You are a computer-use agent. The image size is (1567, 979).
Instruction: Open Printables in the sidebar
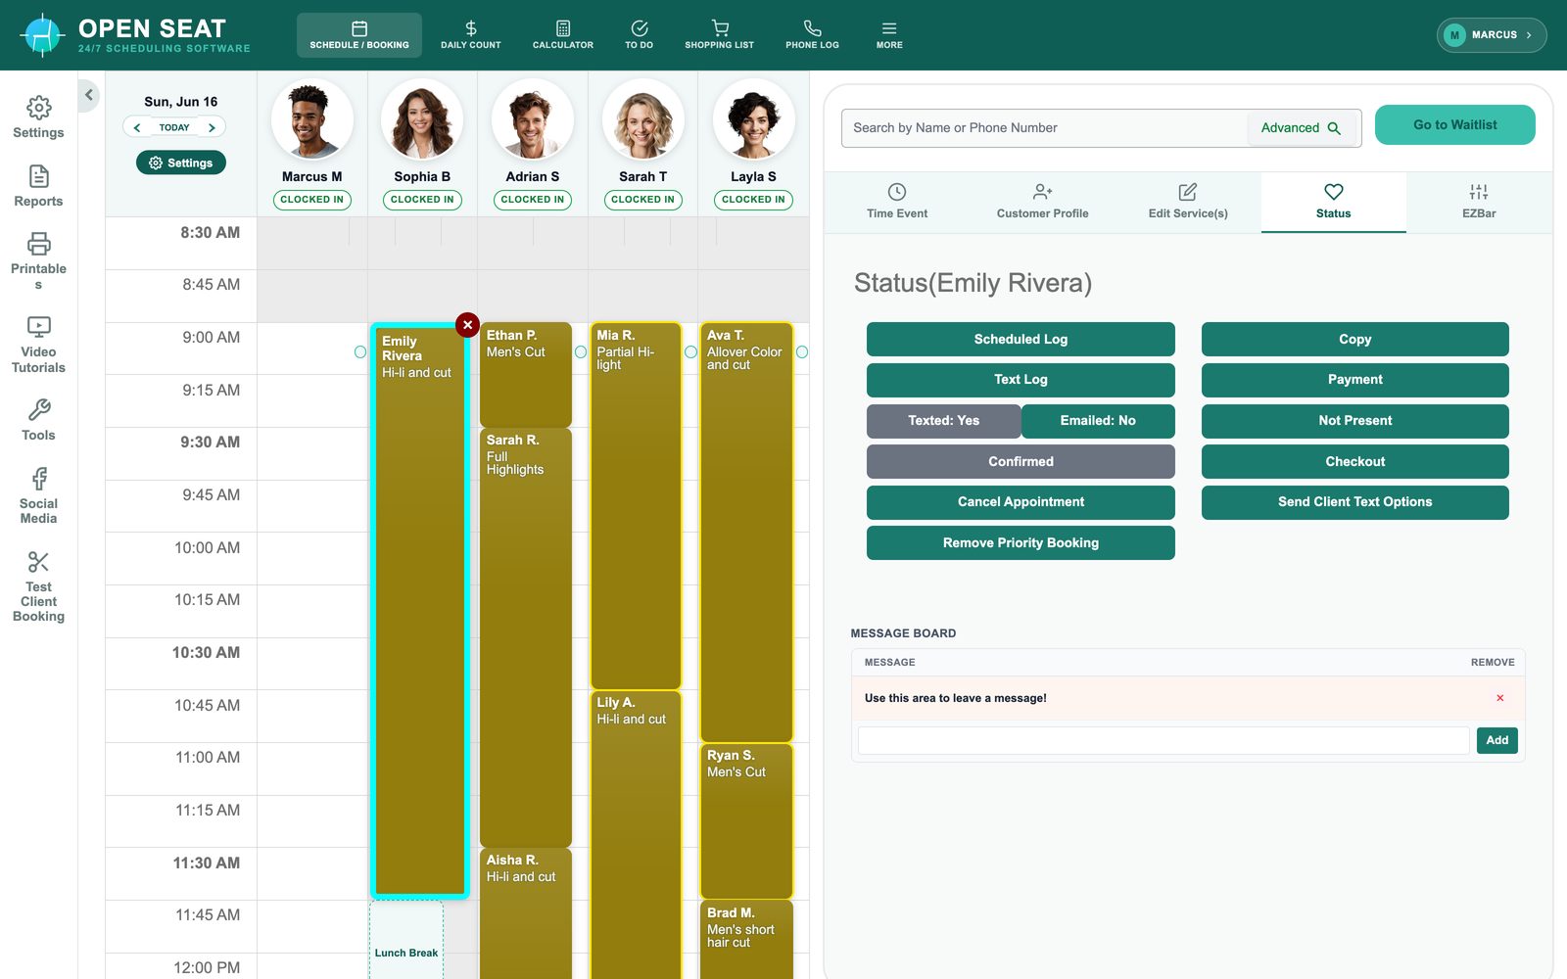click(x=38, y=260)
